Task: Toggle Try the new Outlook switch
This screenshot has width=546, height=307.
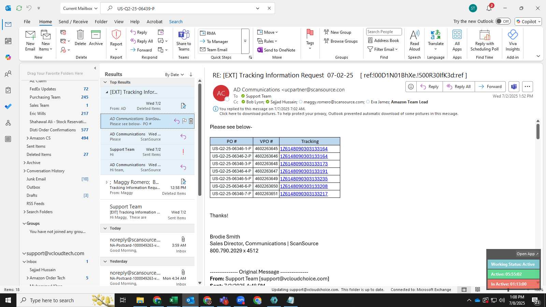Action: pos(503,21)
